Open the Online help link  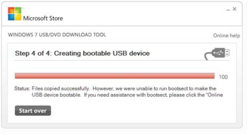[x=227, y=35]
